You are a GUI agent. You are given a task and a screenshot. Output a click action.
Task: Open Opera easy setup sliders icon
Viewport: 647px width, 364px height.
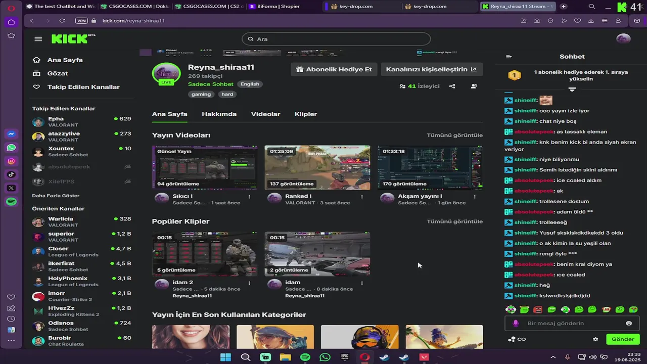605,21
